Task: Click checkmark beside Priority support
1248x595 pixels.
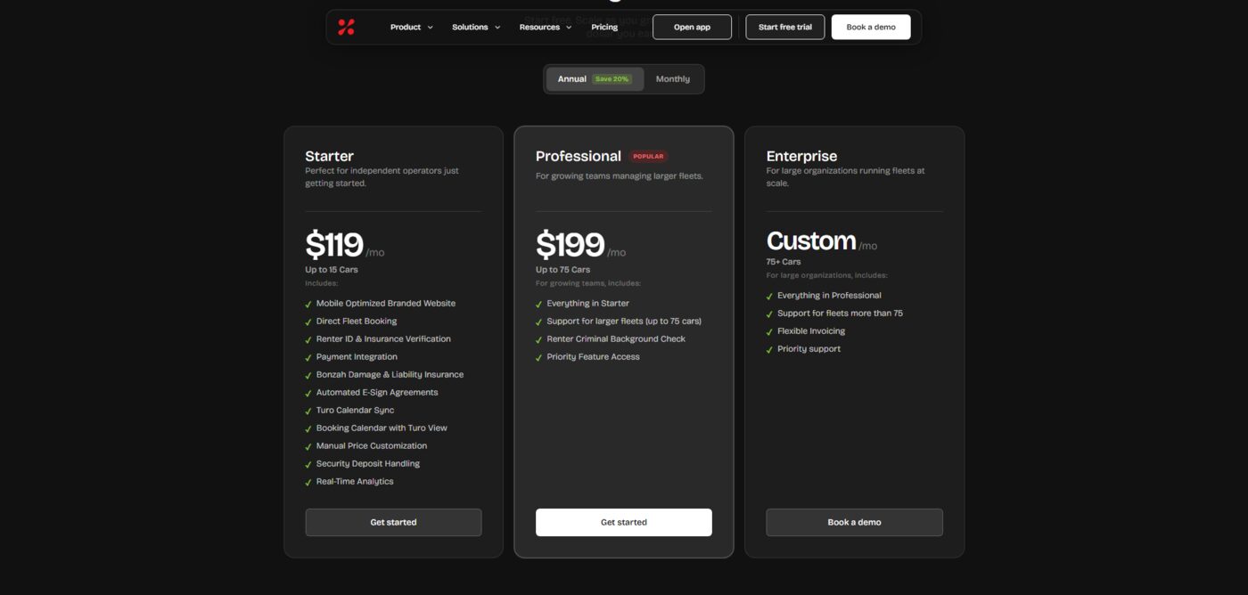Action: (x=770, y=349)
